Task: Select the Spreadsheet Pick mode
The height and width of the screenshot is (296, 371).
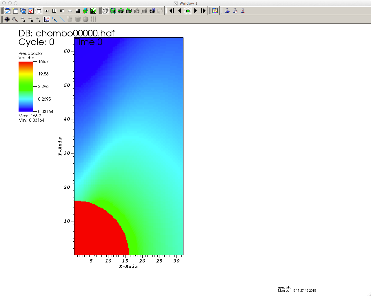Action: tap(39, 19)
